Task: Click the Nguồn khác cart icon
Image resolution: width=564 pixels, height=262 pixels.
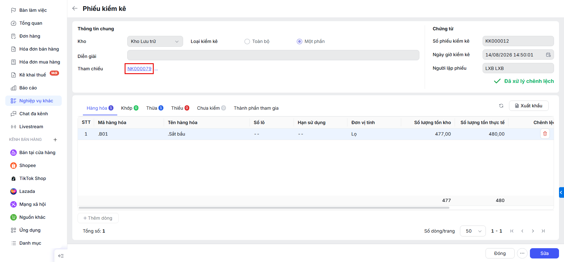Action: (13, 217)
